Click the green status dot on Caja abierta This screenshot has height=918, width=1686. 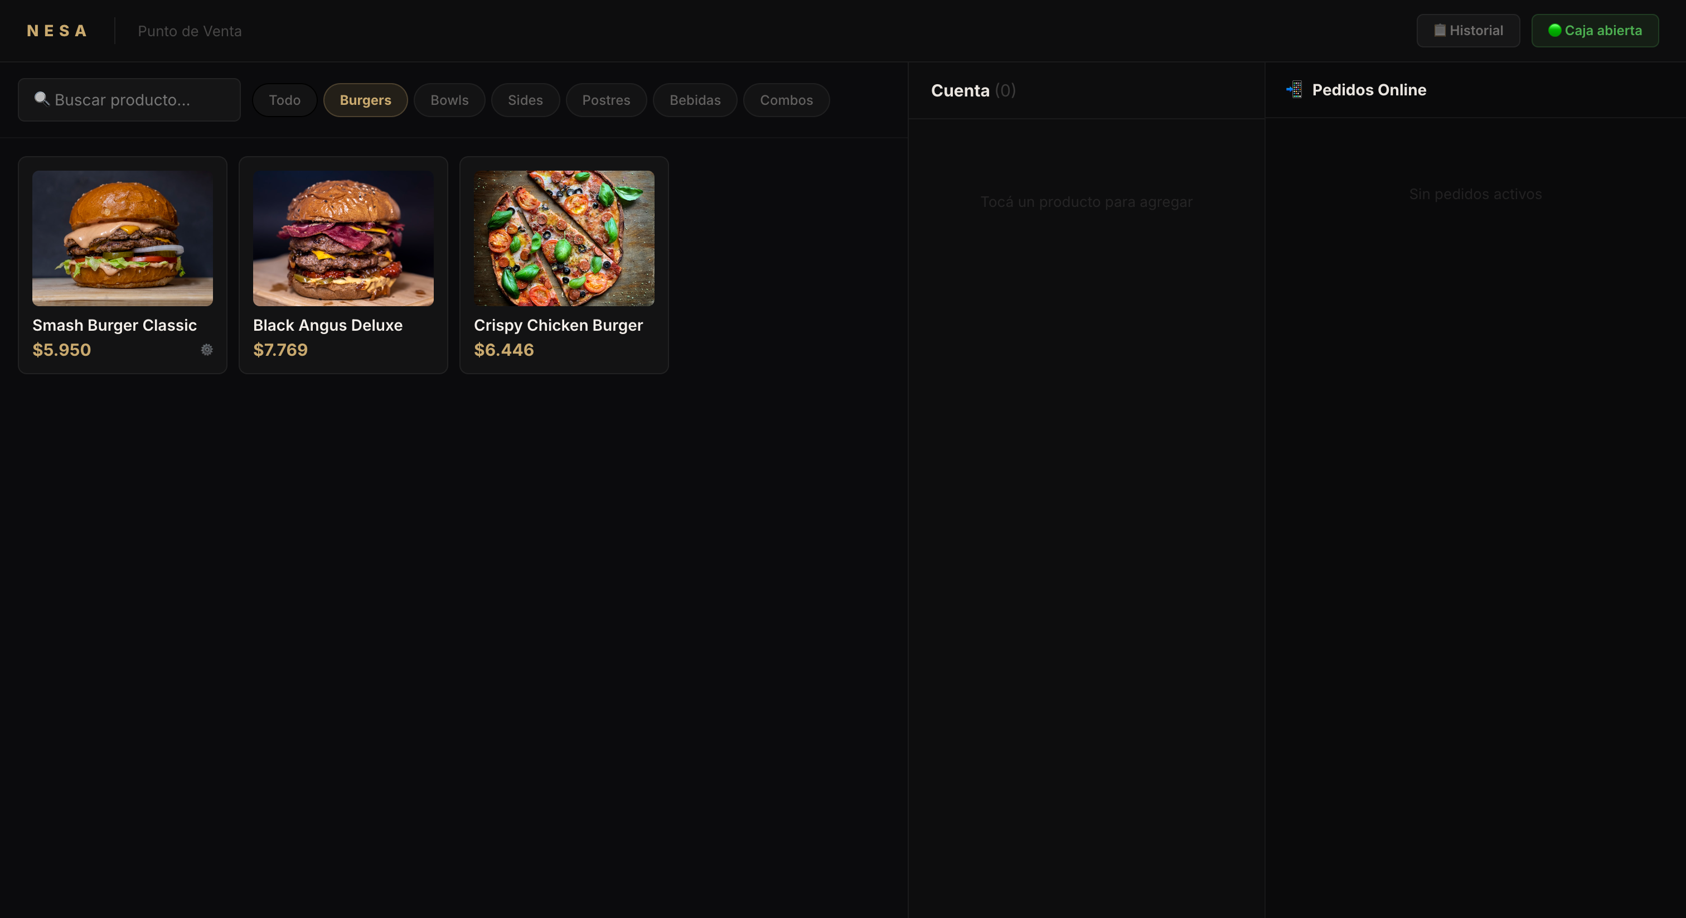pos(1554,30)
